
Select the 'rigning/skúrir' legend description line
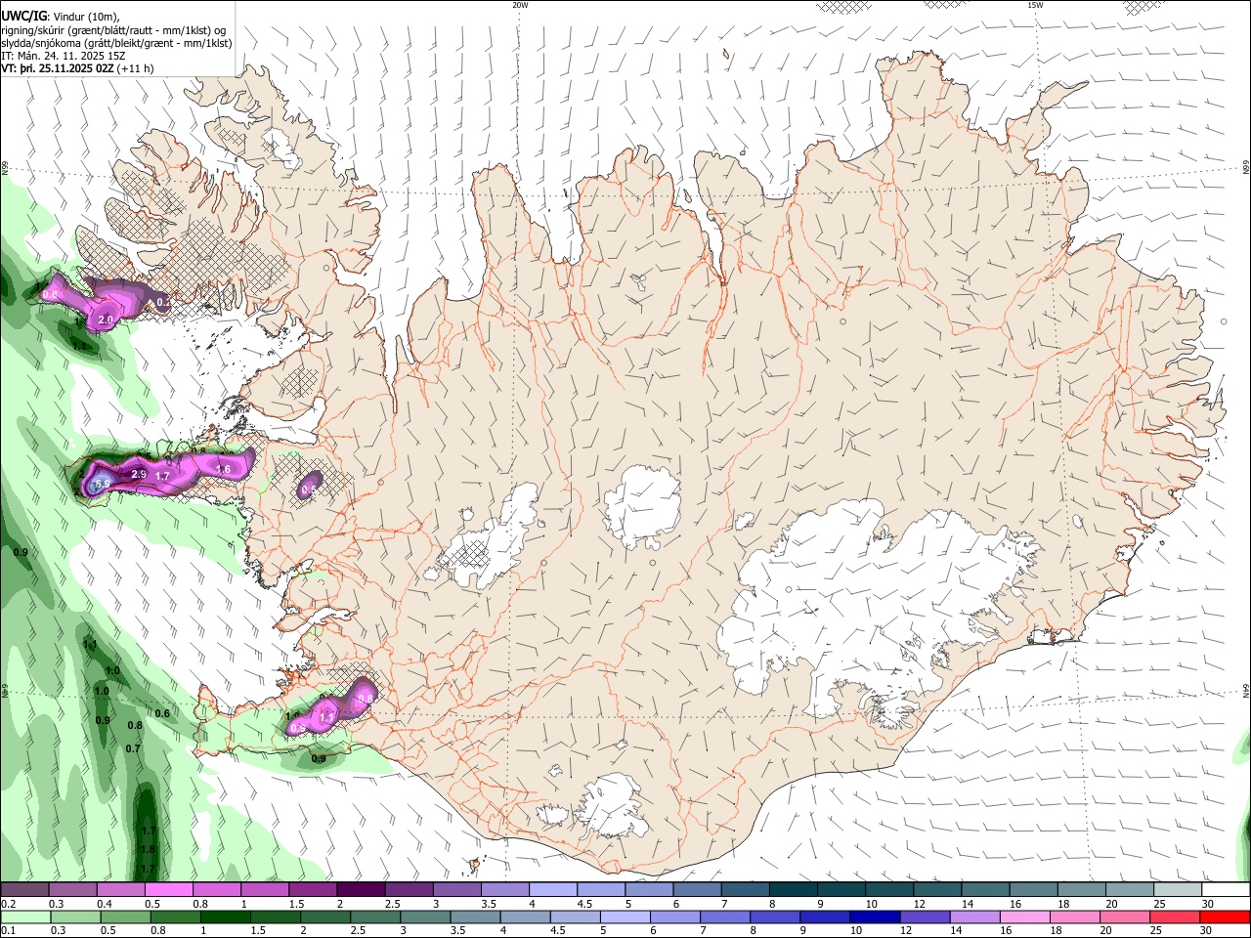tap(113, 29)
